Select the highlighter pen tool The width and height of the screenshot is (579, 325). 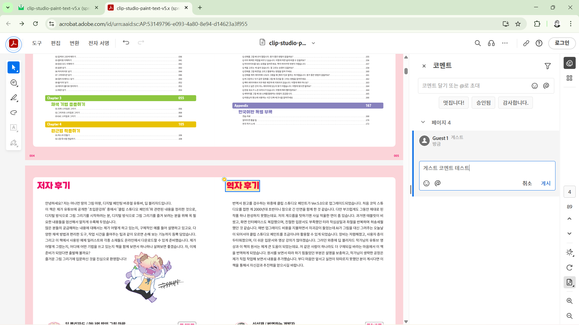[14, 97]
